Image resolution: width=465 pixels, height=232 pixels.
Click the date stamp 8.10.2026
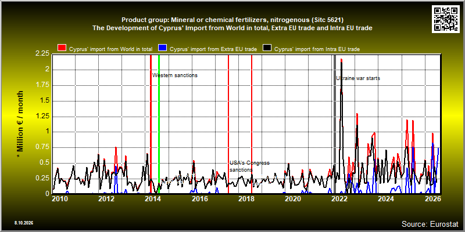(x=23, y=223)
